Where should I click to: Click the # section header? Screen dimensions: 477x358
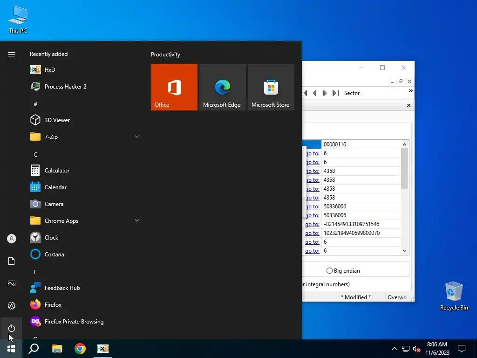35,104
